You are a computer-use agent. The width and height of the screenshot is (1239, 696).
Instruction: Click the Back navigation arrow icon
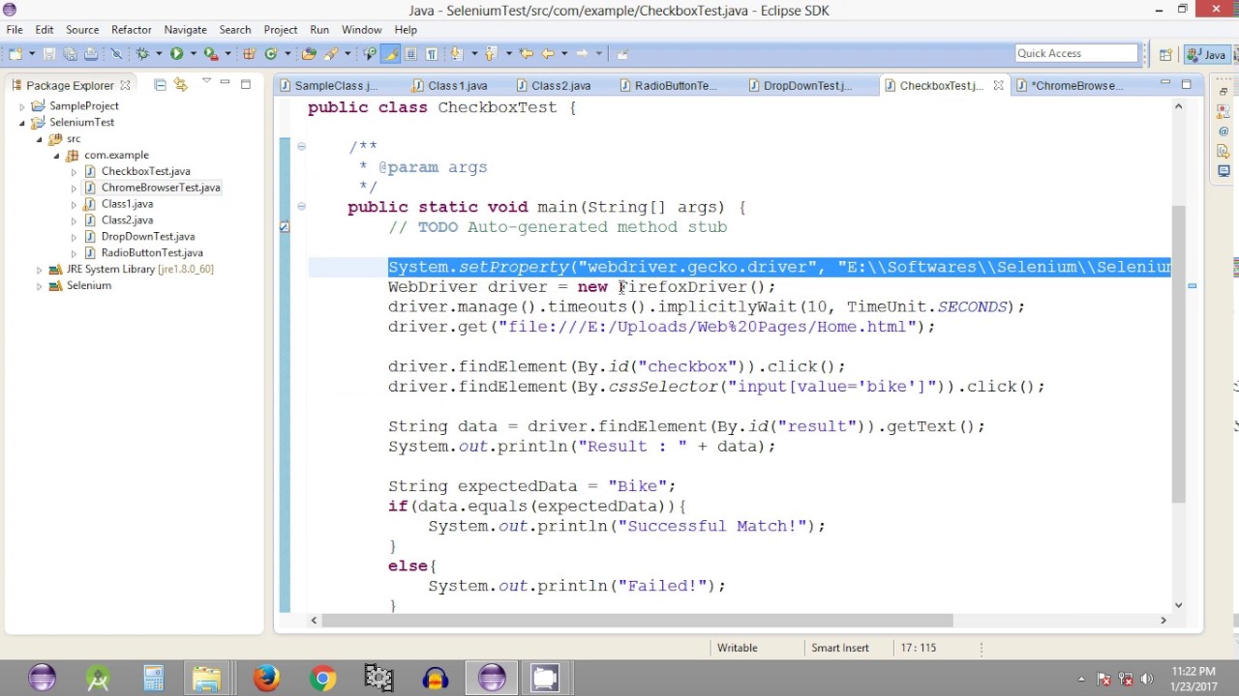[x=548, y=54]
